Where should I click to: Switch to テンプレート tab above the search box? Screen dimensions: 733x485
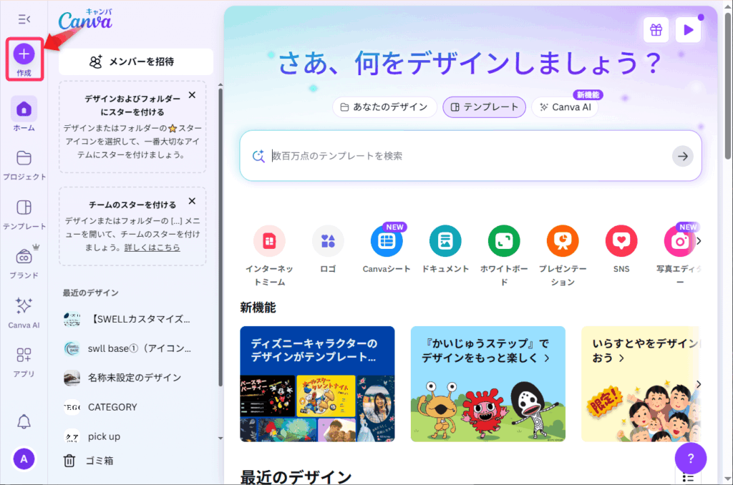(485, 107)
